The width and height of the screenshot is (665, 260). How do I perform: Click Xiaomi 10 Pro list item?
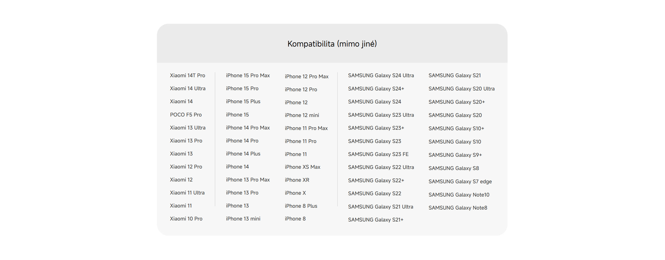(186, 219)
